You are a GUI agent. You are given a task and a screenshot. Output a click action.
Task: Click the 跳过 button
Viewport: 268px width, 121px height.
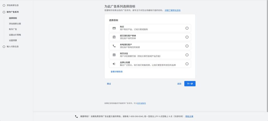click(109, 84)
